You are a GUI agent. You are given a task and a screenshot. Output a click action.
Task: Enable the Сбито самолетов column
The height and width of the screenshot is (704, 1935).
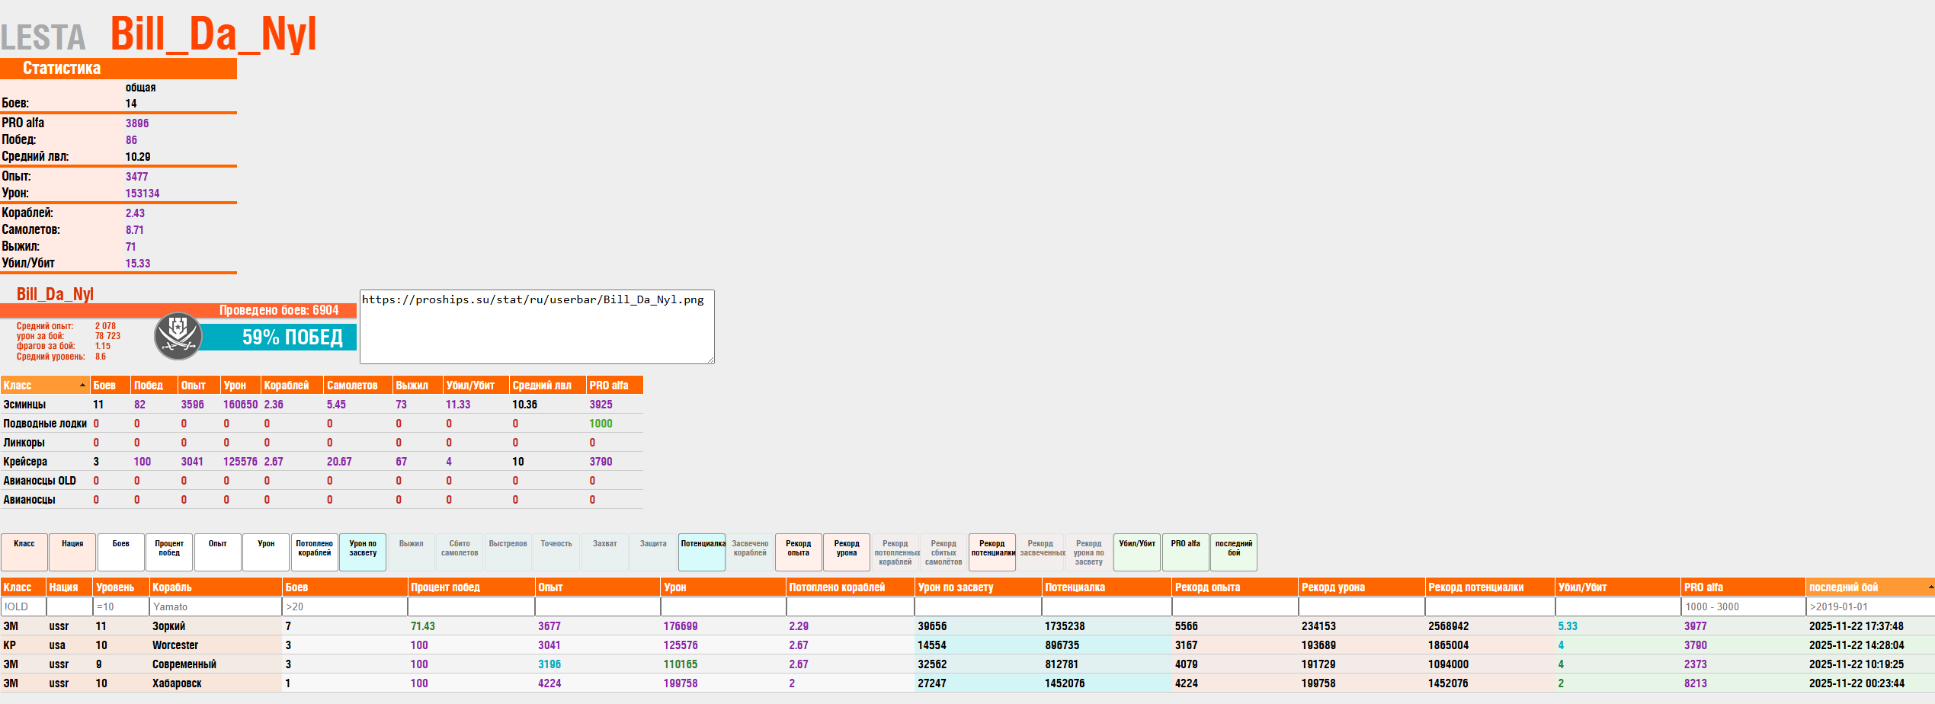[459, 552]
